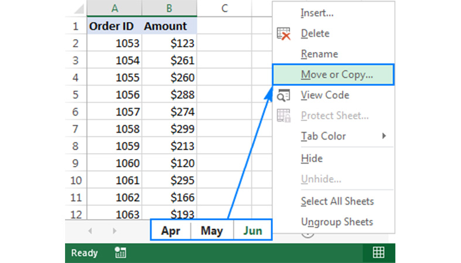Expand the Tab Color submenu arrow
461x263 pixels.
(384, 136)
